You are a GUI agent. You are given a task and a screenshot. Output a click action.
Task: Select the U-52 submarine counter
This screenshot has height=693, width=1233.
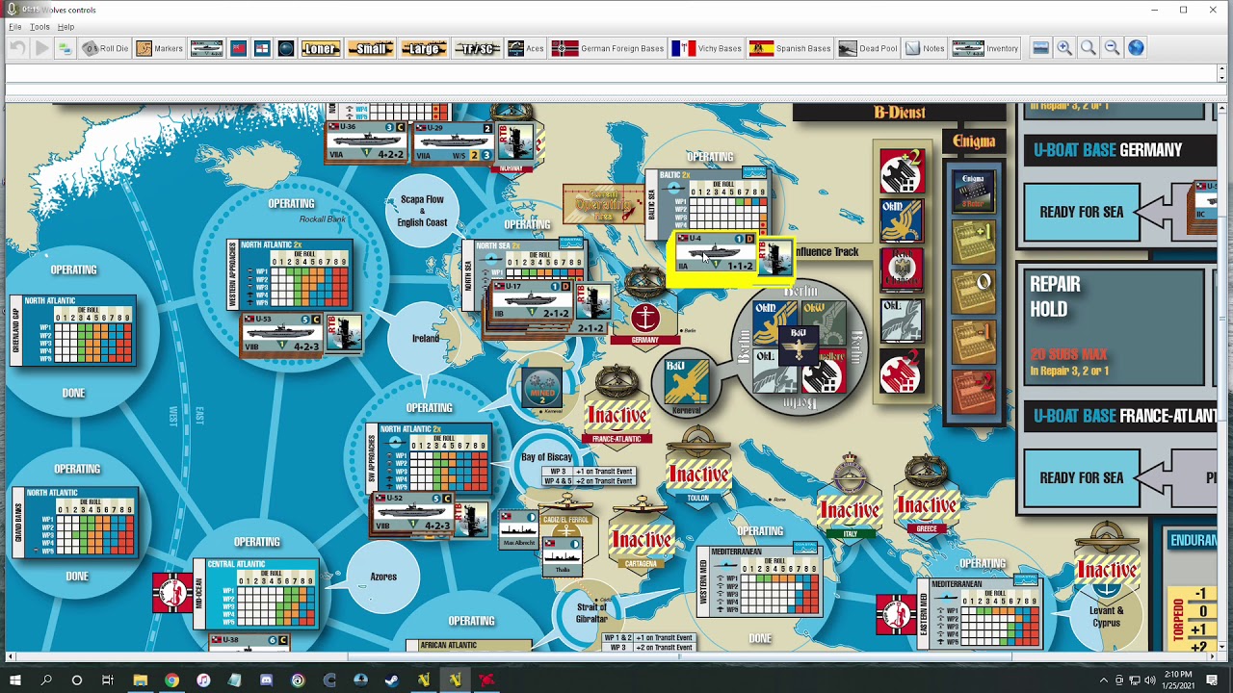coord(412,514)
